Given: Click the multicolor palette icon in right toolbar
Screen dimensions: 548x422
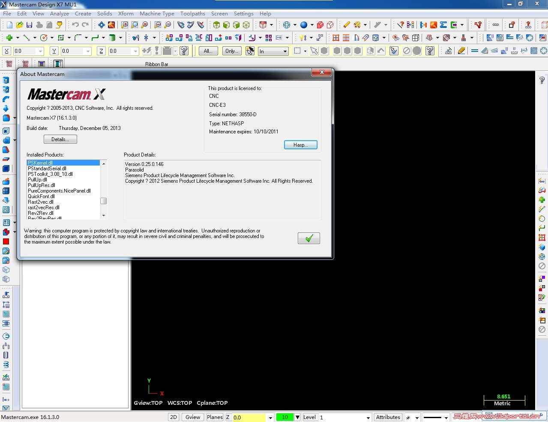Looking at the screenshot, I should pyautogui.click(x=542, y=310).
